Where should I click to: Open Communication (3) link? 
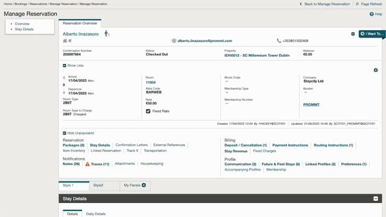[x=240, y=164]
